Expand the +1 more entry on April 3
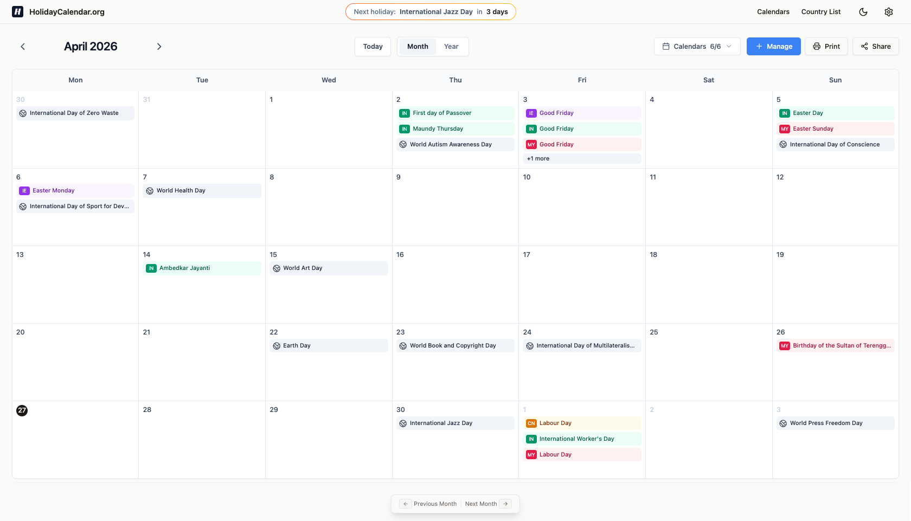 point(538,158)
